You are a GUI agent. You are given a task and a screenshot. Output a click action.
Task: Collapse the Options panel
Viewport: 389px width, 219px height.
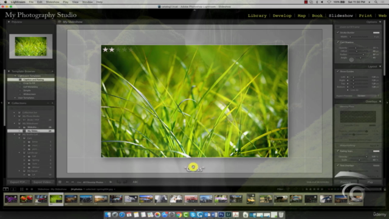point(380,22)
